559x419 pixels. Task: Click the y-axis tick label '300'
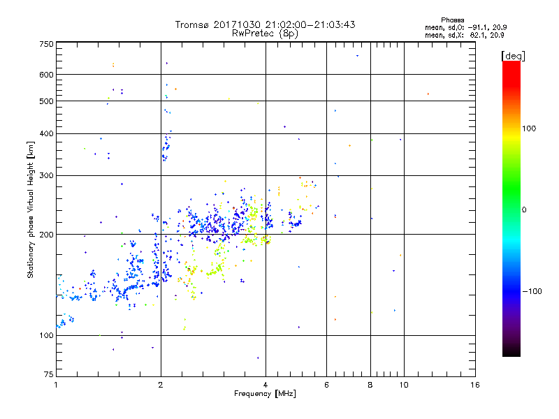(x=46, y=176)
